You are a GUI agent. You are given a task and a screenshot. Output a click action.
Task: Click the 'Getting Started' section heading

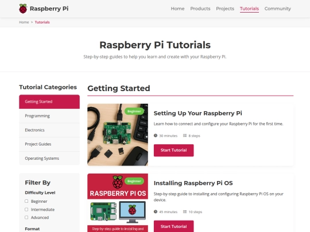(x=119, y=88)
